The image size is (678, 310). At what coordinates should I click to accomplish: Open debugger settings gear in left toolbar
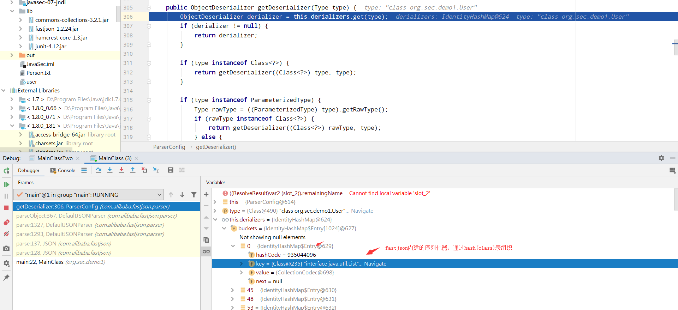tap(6, 263)
